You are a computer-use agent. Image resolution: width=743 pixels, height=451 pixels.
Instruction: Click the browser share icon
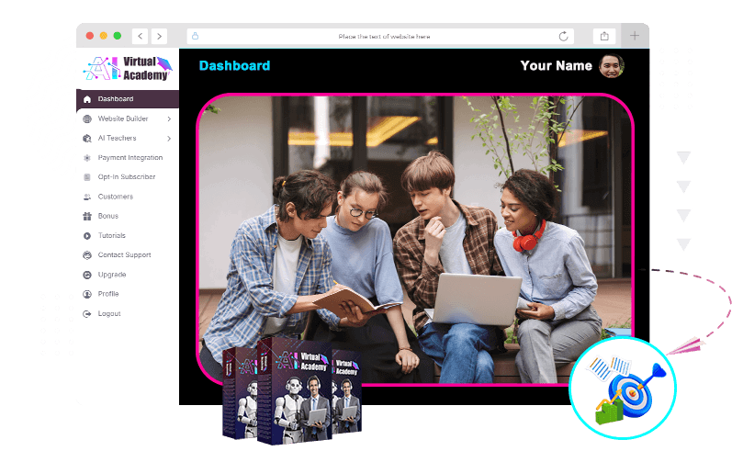click(x=604, y=36)
